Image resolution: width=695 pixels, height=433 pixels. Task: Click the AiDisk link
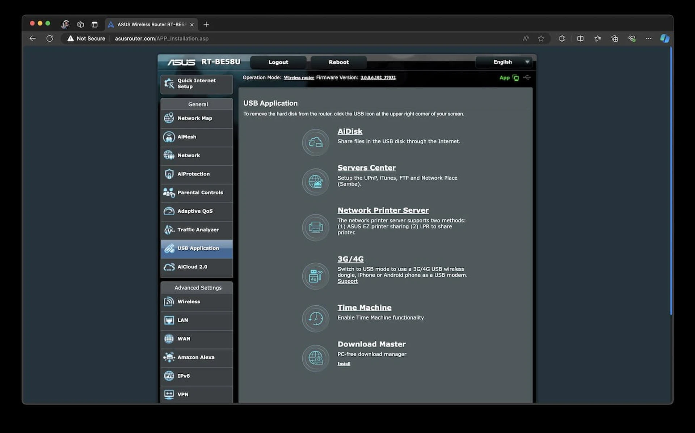point(350,132)
